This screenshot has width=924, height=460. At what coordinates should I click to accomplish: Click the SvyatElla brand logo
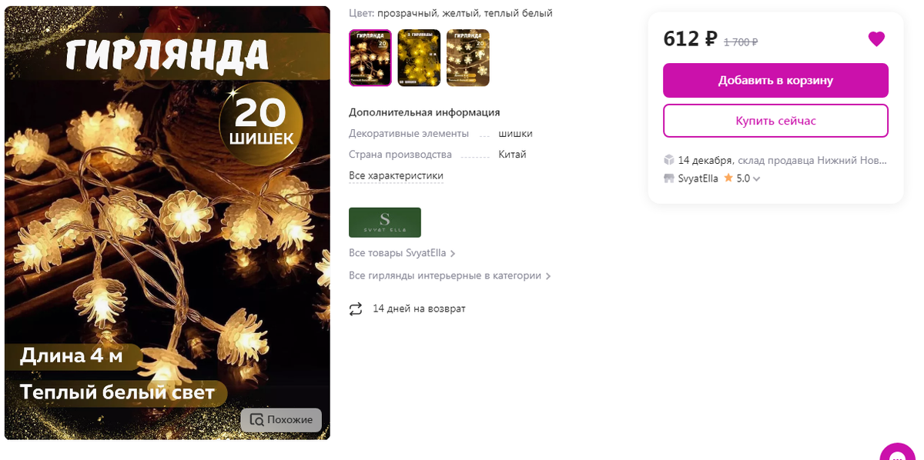click(385, 222)
